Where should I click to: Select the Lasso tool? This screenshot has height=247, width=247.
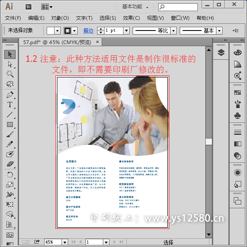click(x=10, y=84)
